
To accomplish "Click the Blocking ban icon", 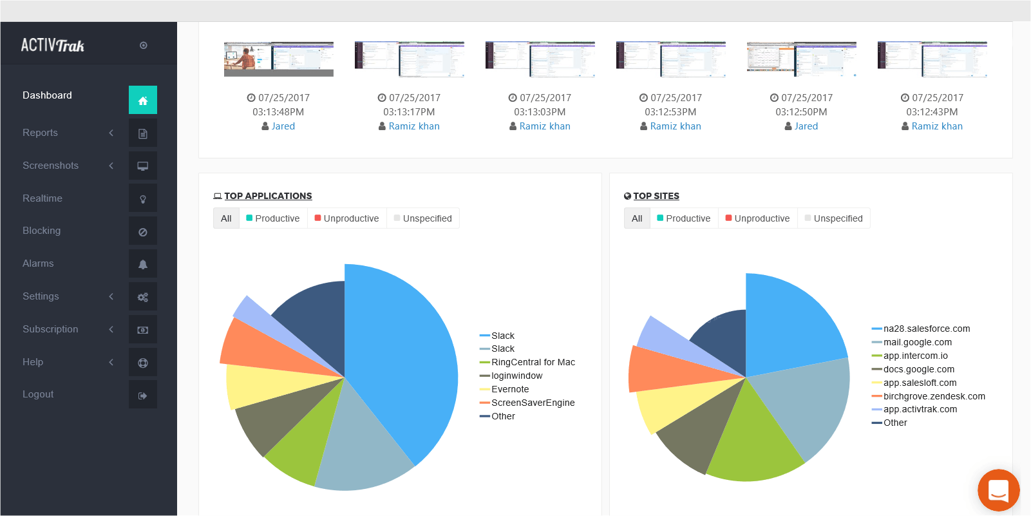I will click(143, 231).
